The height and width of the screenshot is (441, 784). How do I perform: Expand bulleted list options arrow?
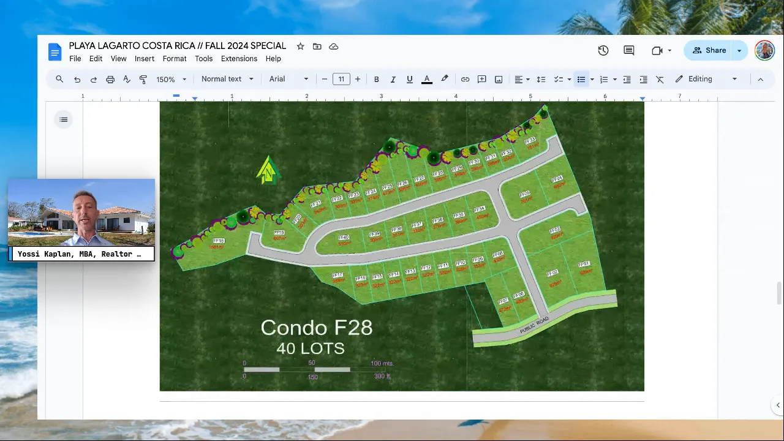(592, 80)
